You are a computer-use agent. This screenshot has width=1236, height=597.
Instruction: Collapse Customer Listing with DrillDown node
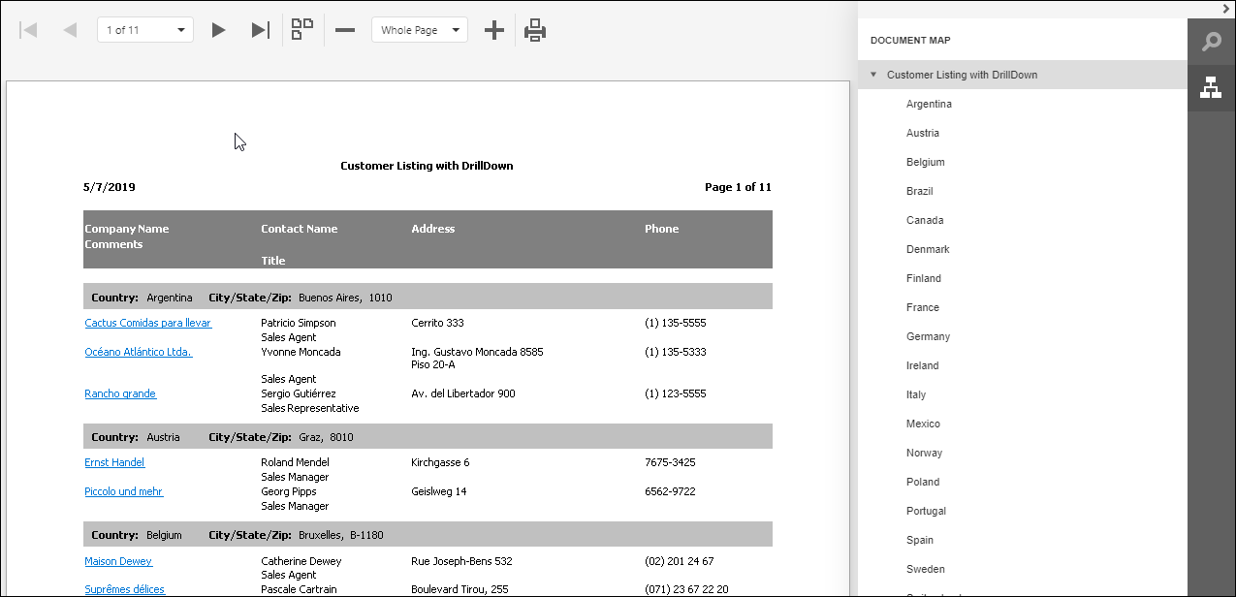pos(873,75)
